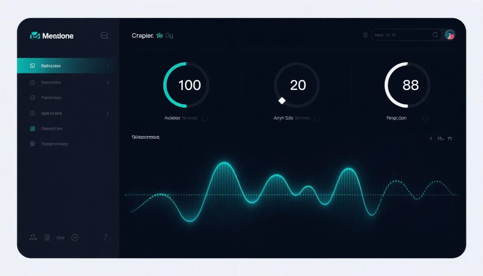The image size is (483, 276).
Task: Expand the second sidebar item chevron
Action: tap(108, 83)
